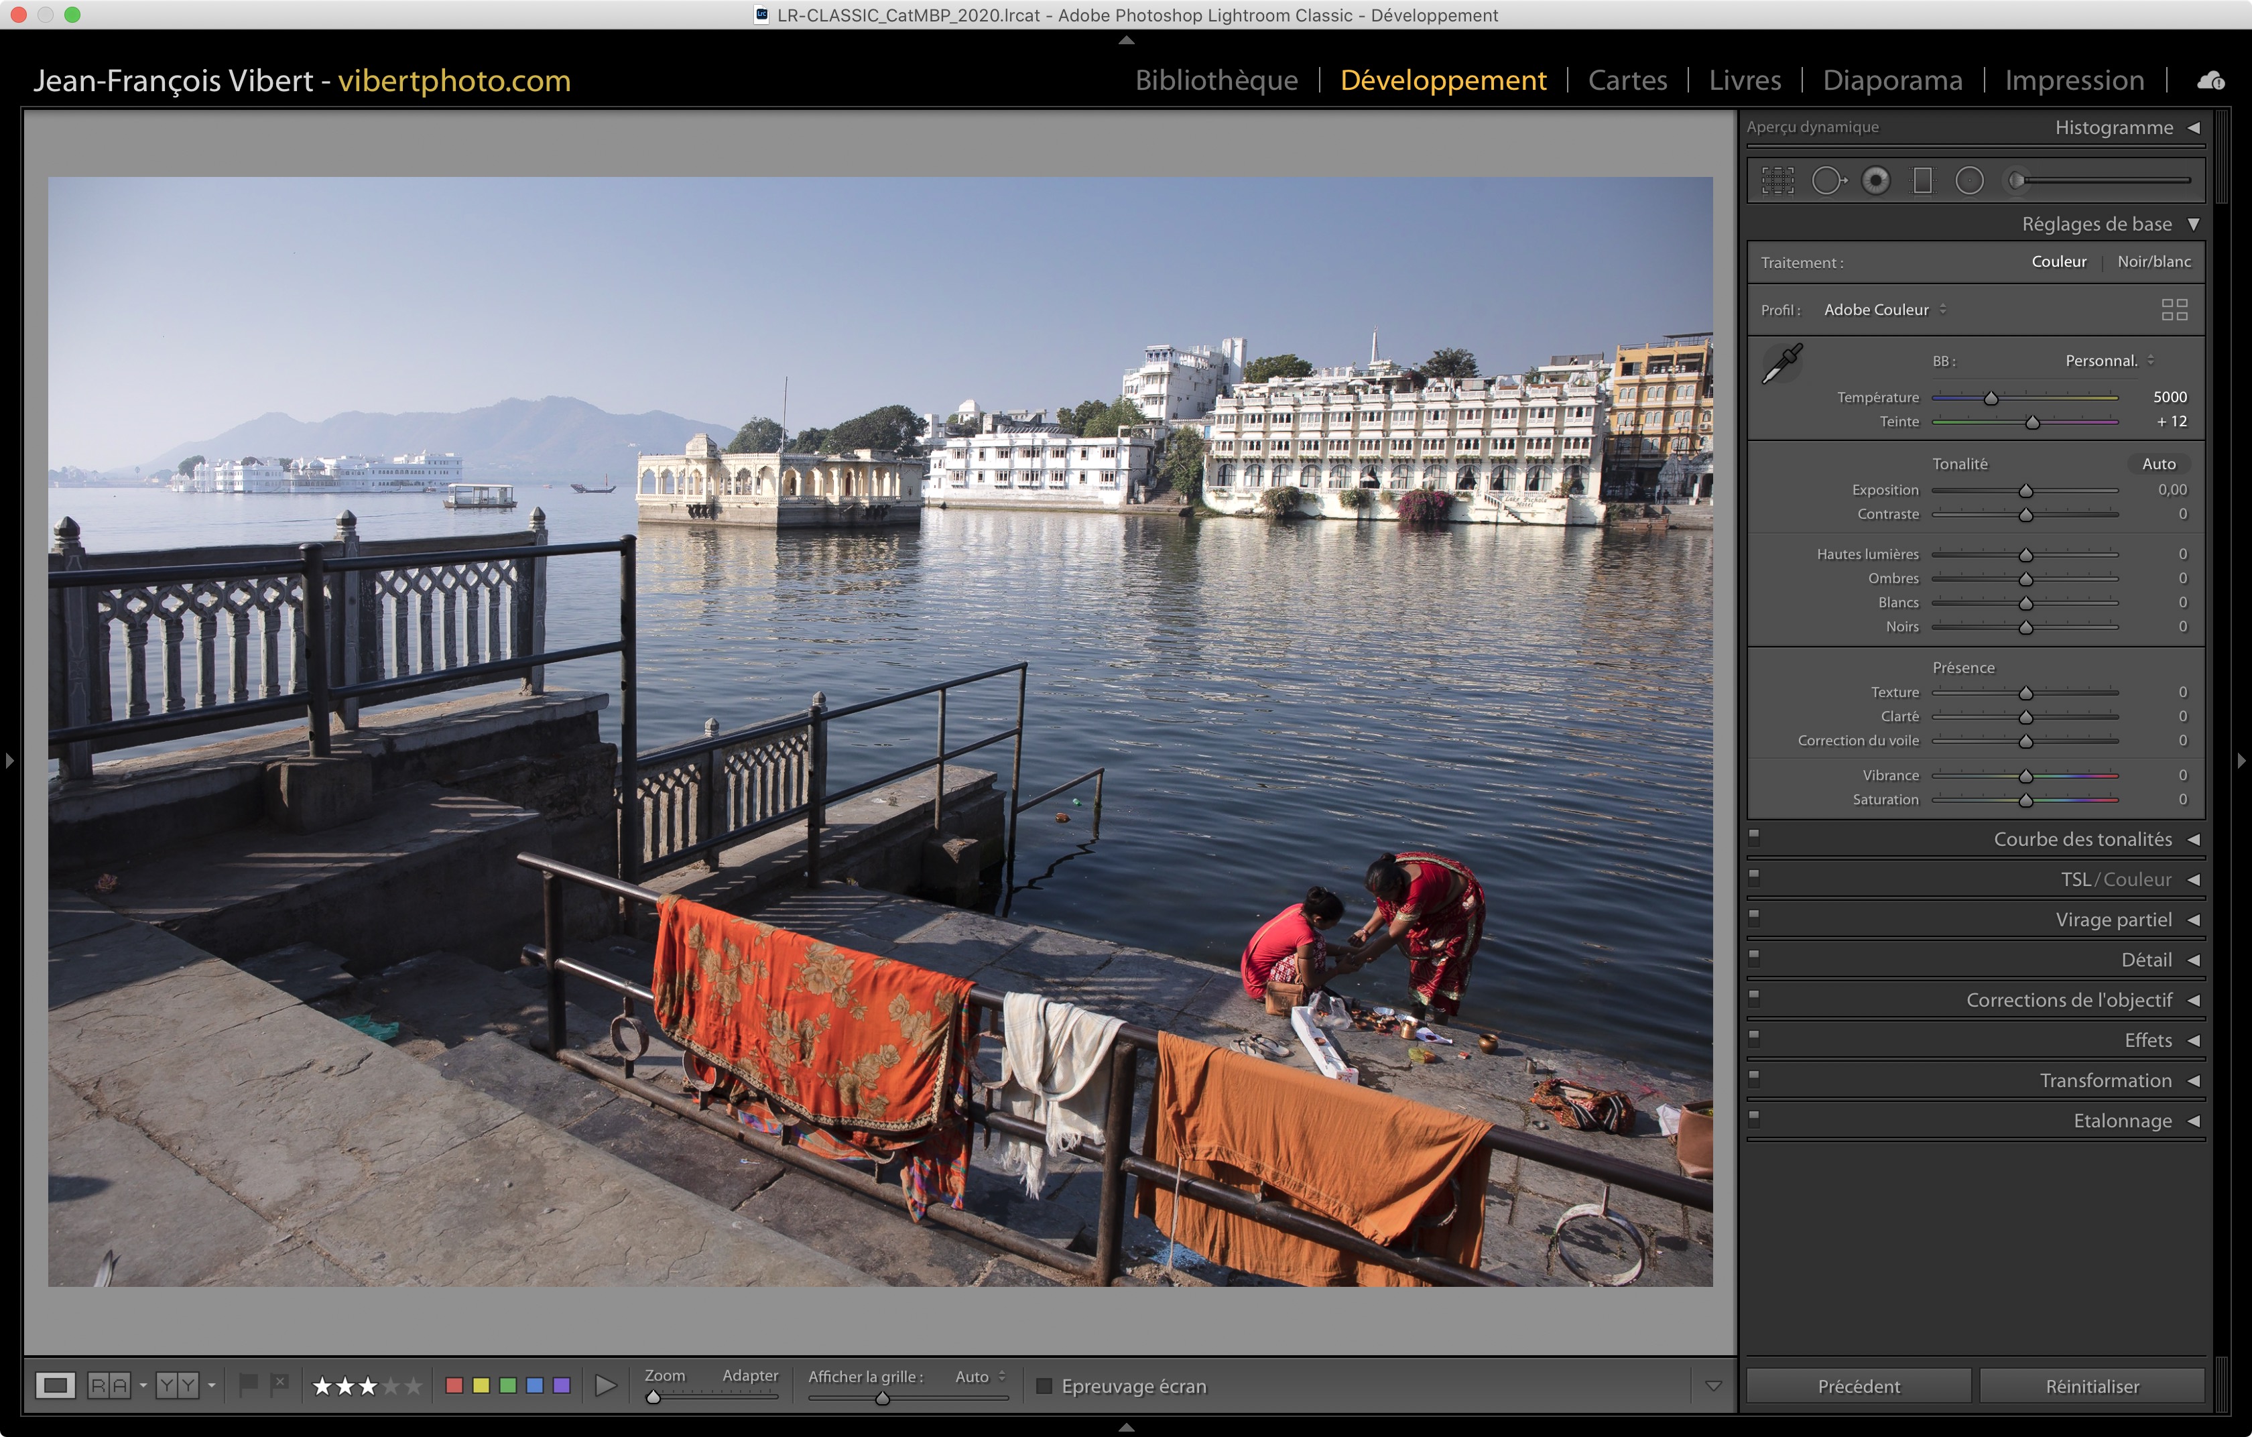This screenshot has width=2252, height=1437.
Task: Click the Réinitialiser button
Action: pos(2091,1385)
